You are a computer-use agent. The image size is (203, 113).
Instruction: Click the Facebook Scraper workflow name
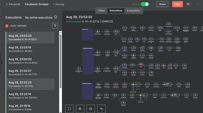point(37,4)
